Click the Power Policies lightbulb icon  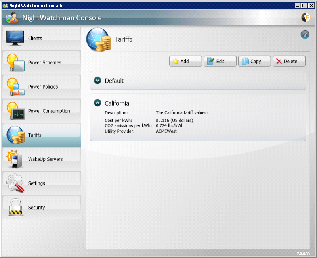point(15,87)
